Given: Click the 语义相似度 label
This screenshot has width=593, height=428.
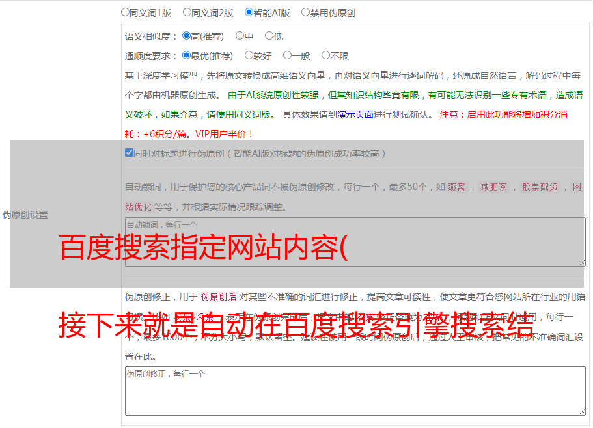Looking at the screenshot, I should click(151, 36).
